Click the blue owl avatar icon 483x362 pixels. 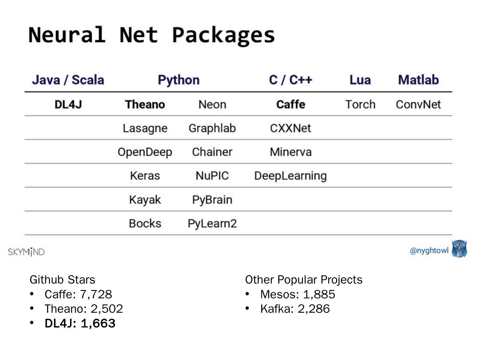(x=459, y=249)
